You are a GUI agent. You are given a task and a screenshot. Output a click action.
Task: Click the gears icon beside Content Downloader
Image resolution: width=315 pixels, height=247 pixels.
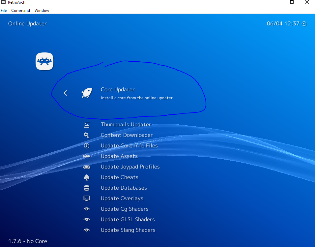pos(87,135)
